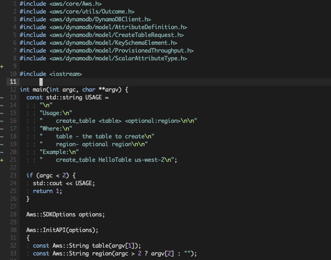The image size is (331, 260).
Task: Click the "CreateTableRequest.h" include line
Action: point(102,35)
